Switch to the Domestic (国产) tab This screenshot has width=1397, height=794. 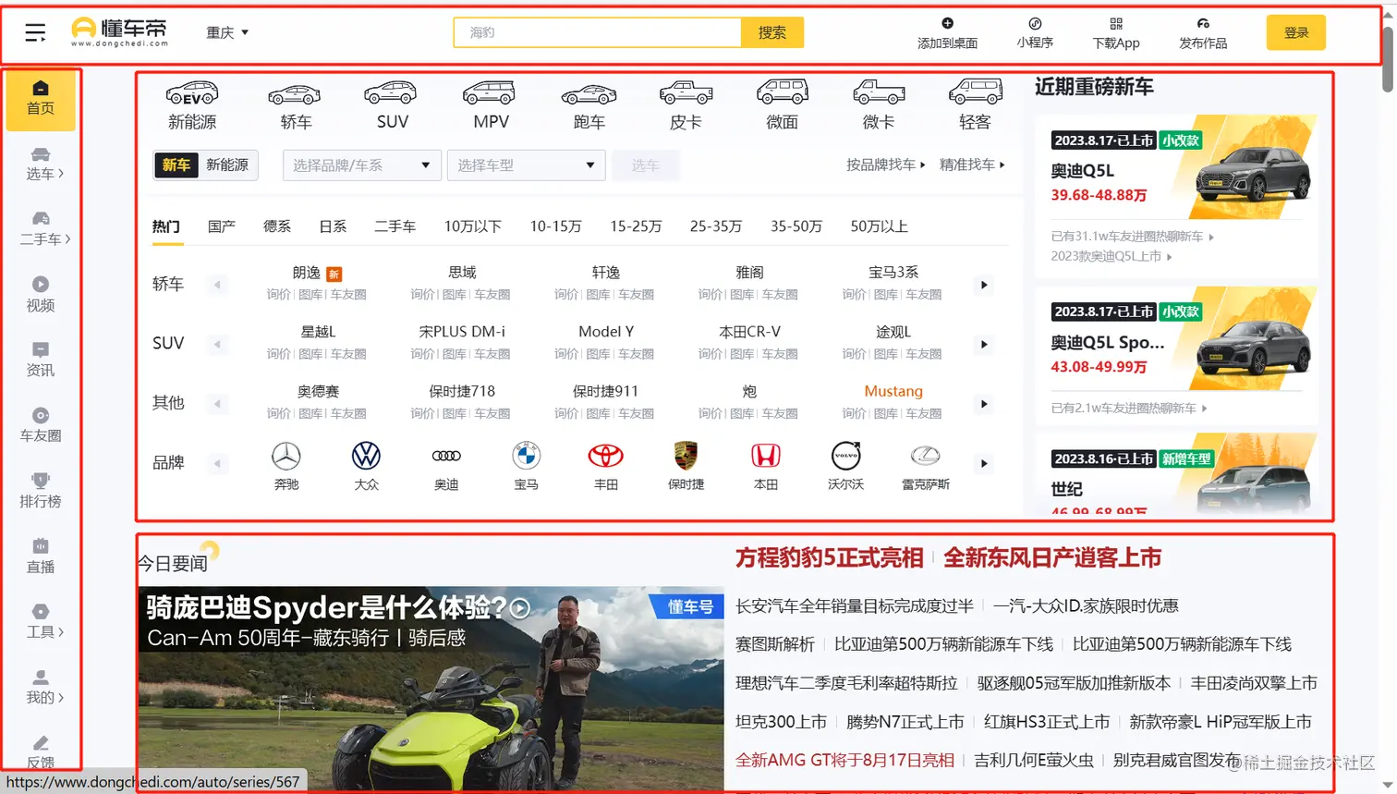click(222, 226)
